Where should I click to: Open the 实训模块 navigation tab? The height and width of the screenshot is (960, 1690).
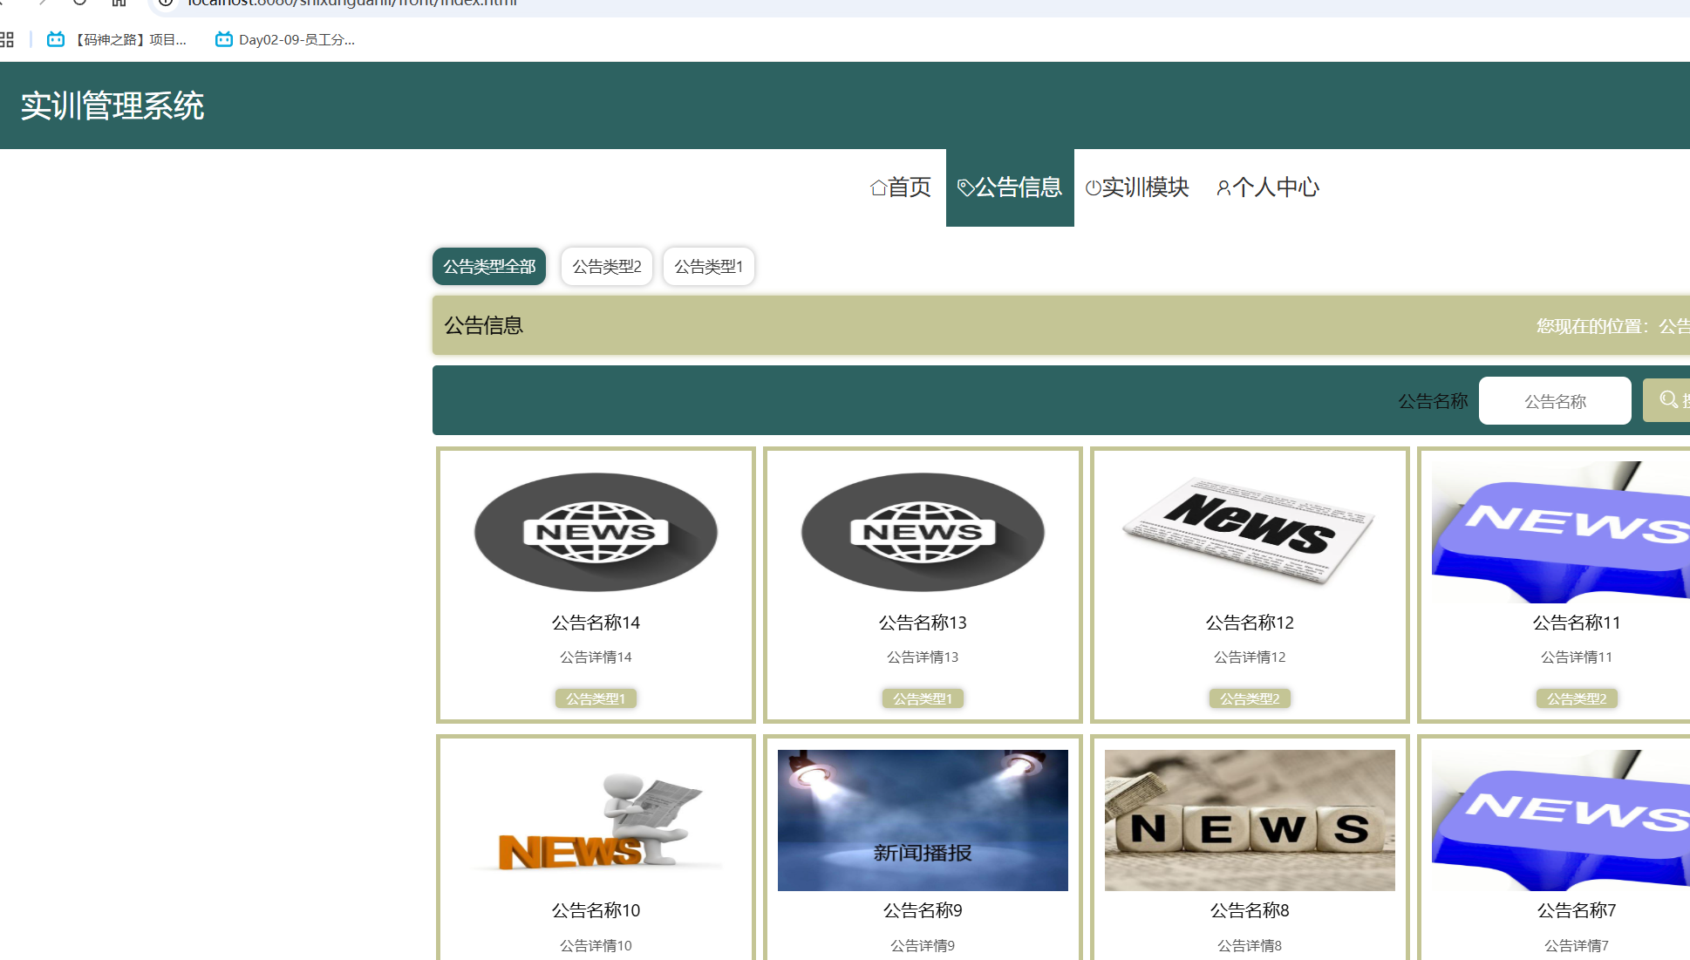pyautogui.click(x=1137, y=187)
